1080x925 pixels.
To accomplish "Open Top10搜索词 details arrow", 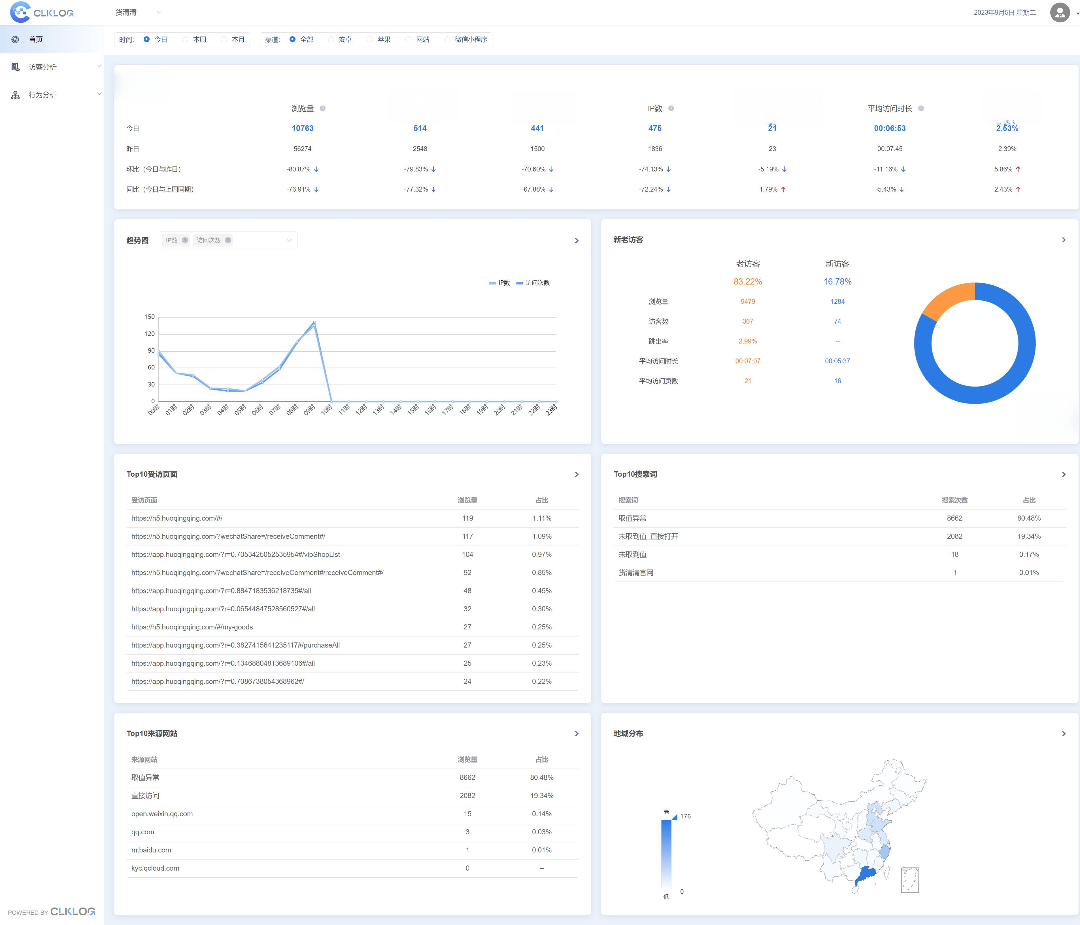I will (1063, 474).
